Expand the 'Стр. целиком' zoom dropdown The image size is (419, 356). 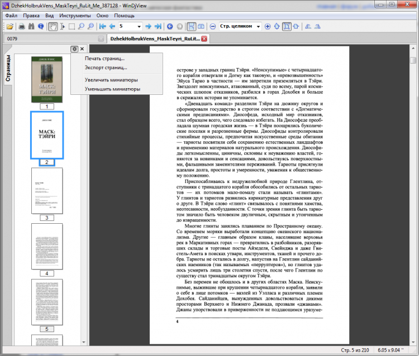click(258, 26)
